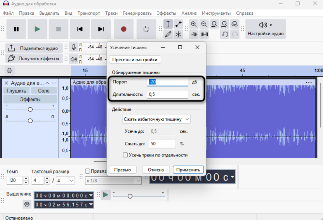The height and width of the screenshot is (220, 323).
Task: Toggle the 'Соло' button on track
Action: [43, 90]
